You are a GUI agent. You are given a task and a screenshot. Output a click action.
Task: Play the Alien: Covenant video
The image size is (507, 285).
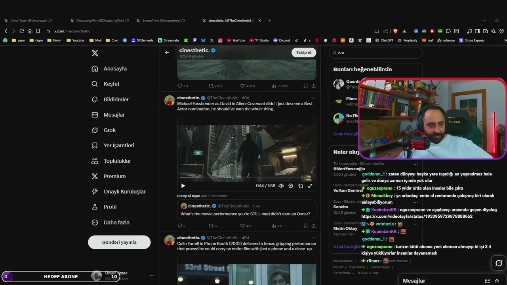tap(183, 186)
